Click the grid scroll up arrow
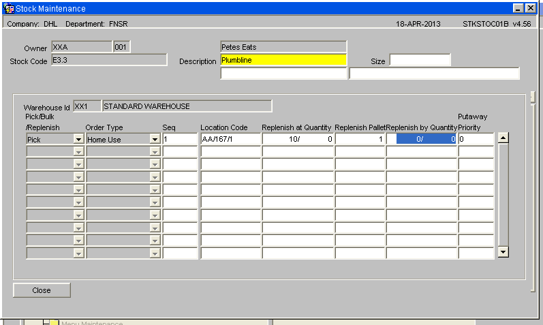 point(503,138)
